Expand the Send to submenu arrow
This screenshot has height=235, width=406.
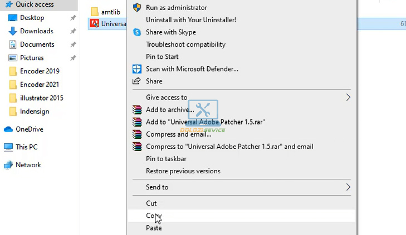click(349, 187)
